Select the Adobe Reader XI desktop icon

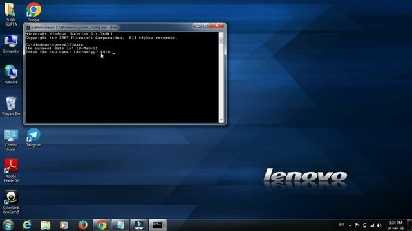pyautogui.click(x=11, y=171)
